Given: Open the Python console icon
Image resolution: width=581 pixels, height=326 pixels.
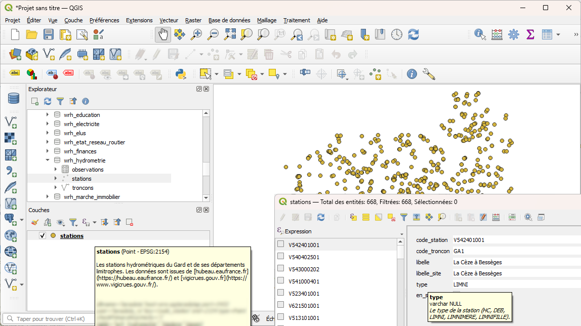Looking at the screenshot, I should pos(181,74).
